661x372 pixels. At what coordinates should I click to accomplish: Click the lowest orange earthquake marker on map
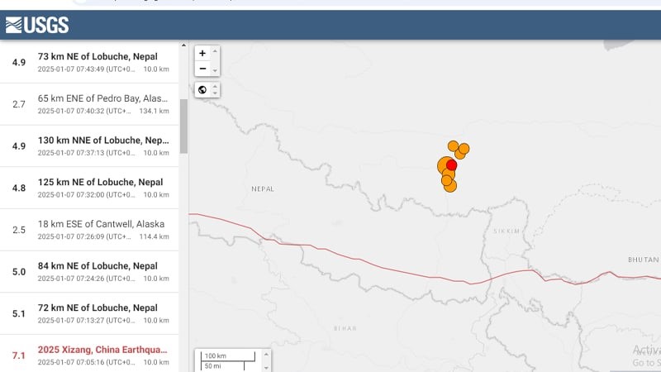point(450,186)
